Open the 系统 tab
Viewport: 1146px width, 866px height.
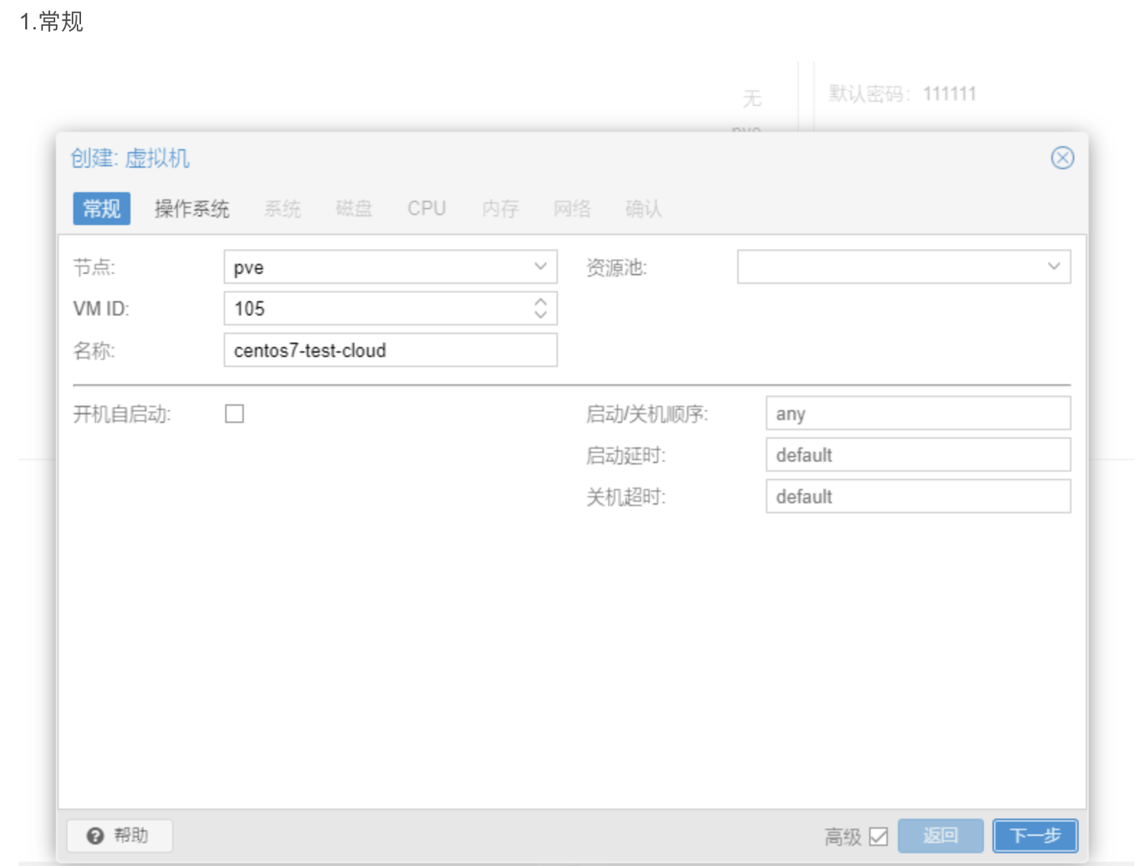coord(283,209)
